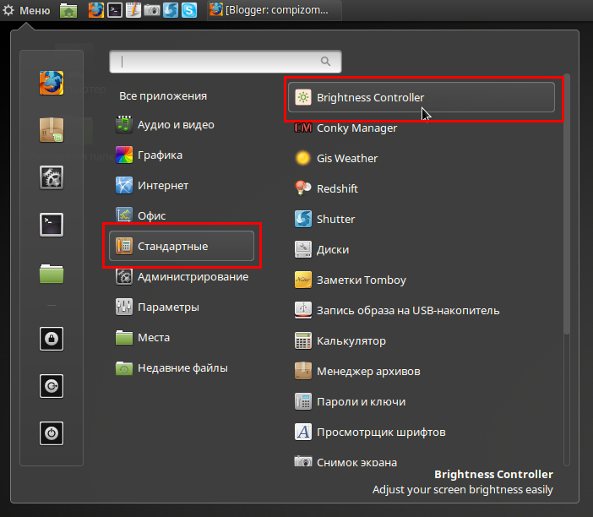
Task: Click the Shutdown power button in sidebar
Action: pos(52,433)
